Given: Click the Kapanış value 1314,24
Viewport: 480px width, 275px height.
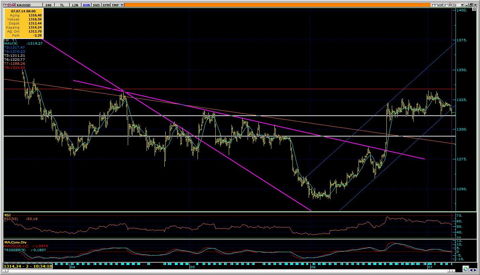Looking at the screenshot, I should (x=35, y=27).
